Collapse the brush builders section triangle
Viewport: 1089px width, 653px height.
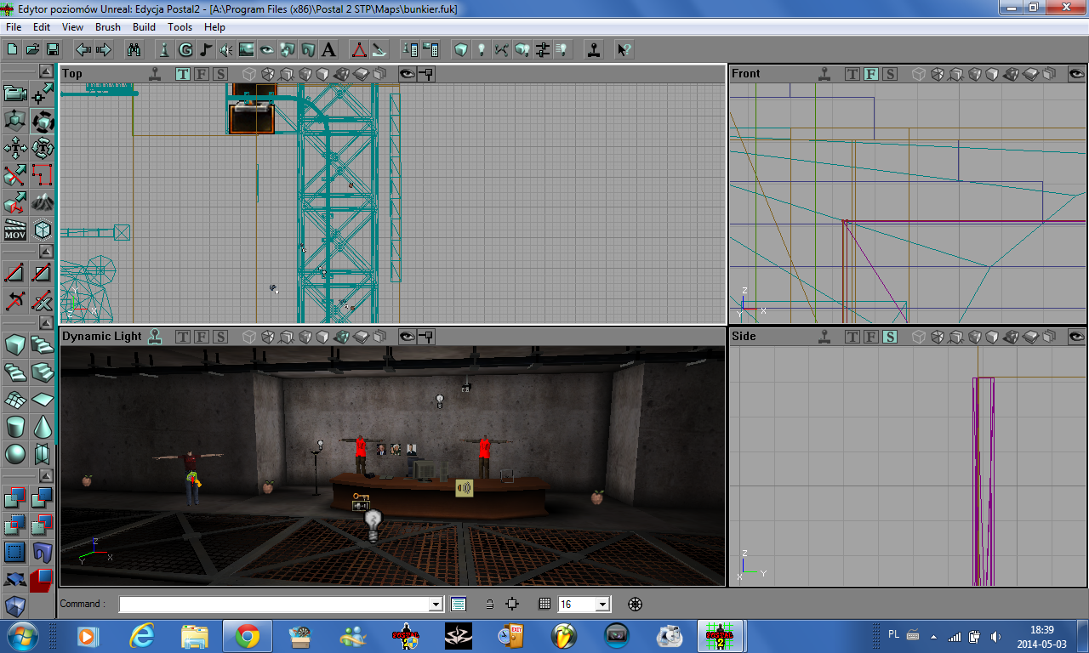(46, 324)
